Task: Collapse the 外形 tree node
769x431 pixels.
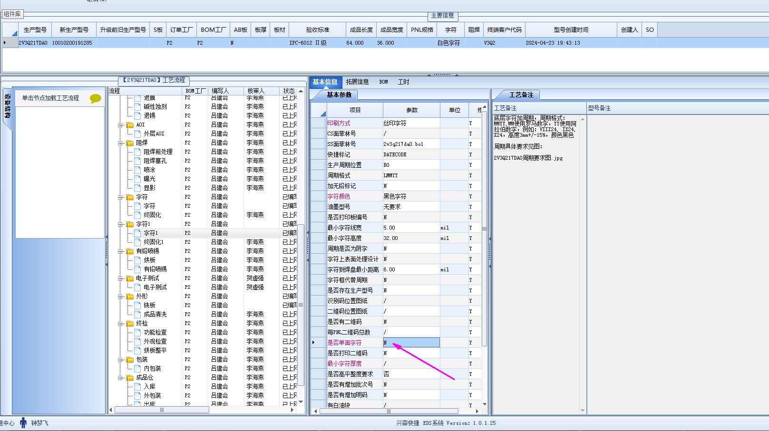Action: click(121, 297)
